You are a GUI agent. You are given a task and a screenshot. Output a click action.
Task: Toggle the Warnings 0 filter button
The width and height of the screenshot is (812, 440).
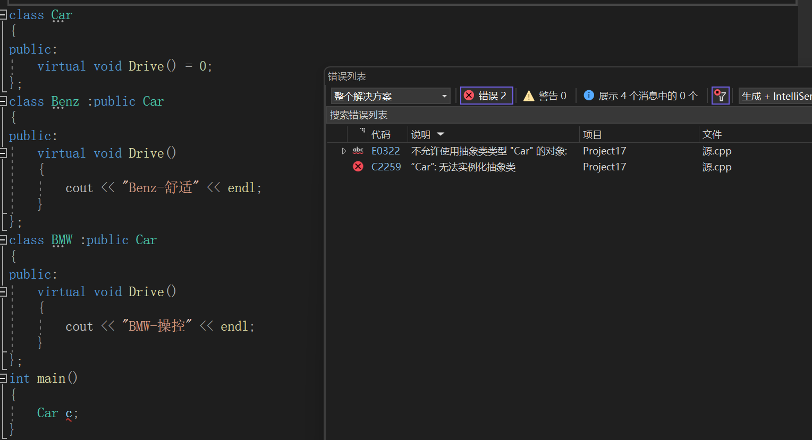pos(545,96)
